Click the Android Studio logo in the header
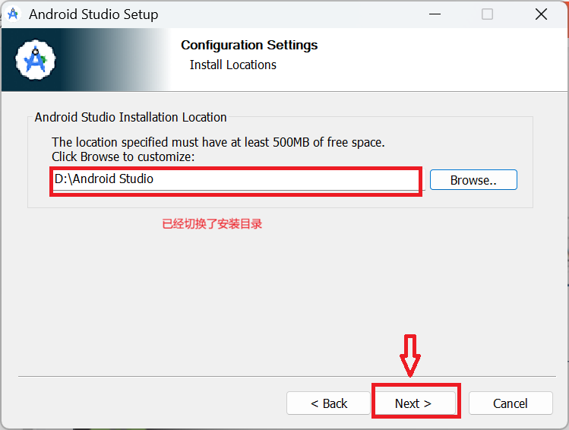 point(36,60)
